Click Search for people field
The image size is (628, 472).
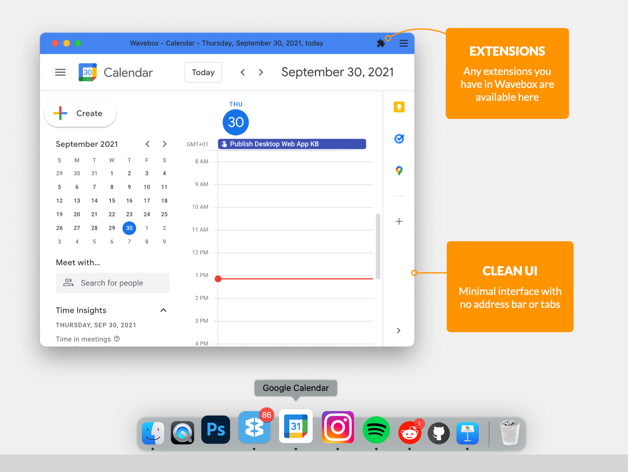112,283
